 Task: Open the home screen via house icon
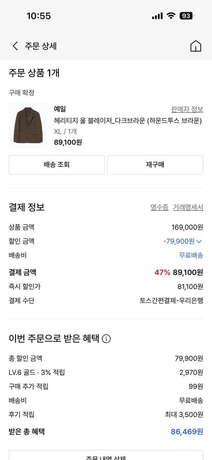tap(196, 45)
